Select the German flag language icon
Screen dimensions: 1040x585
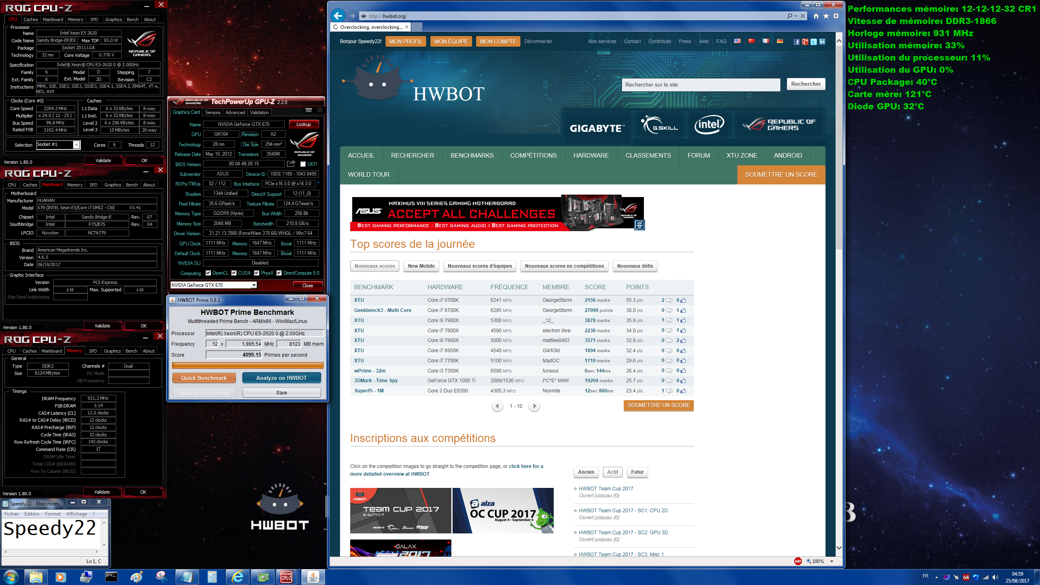pos(780,41)
